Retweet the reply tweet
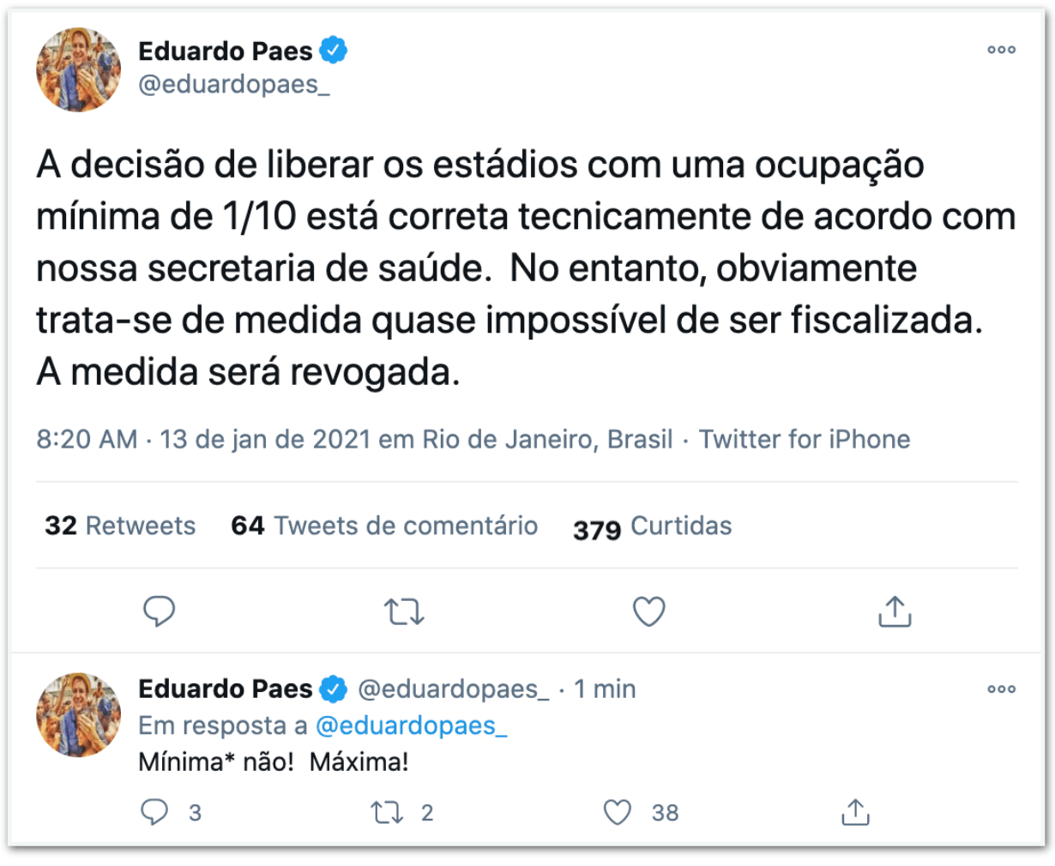 pos(387,812)
